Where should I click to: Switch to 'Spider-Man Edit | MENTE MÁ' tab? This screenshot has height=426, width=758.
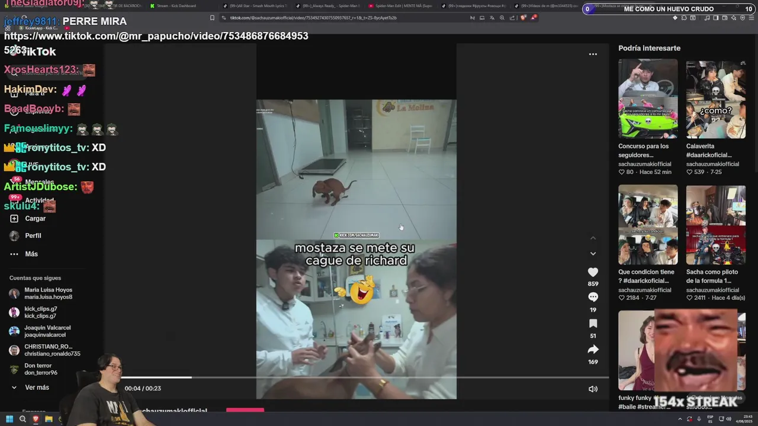(400, 6)
